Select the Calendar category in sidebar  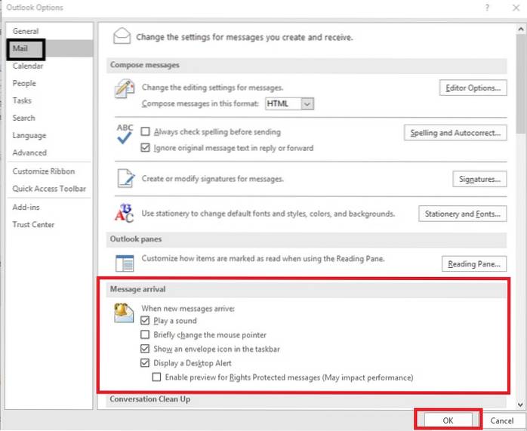pyautogui.click(x=27, y=66)
